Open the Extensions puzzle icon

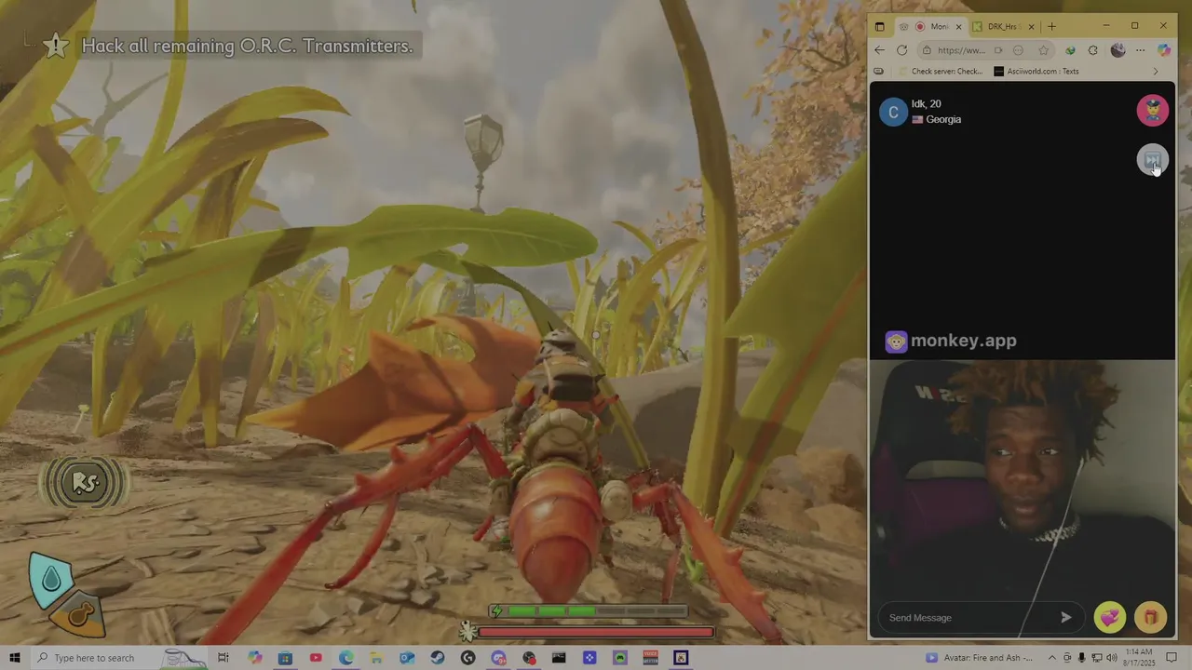click(1093, 50)
